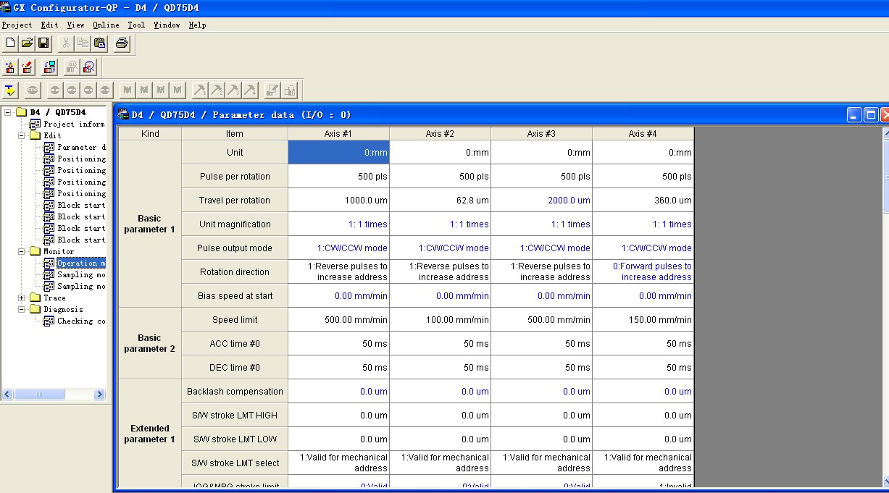
Task: Save the project using the floppy disk icon
Action: (x=43, y=43)
